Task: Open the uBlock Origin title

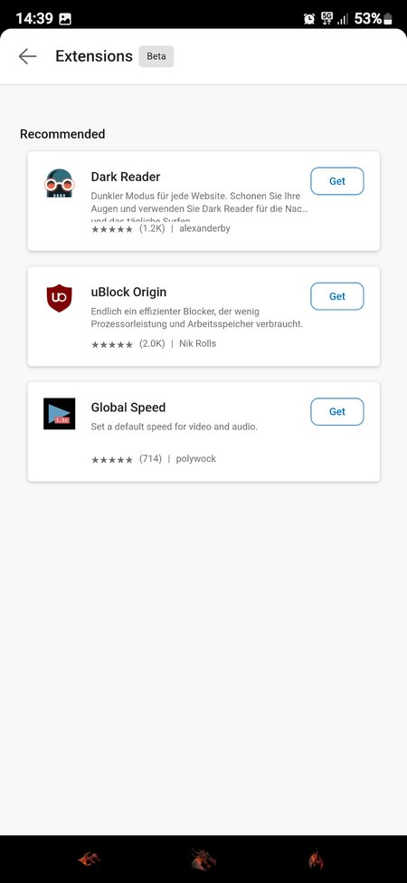Action: pos(128,293)
